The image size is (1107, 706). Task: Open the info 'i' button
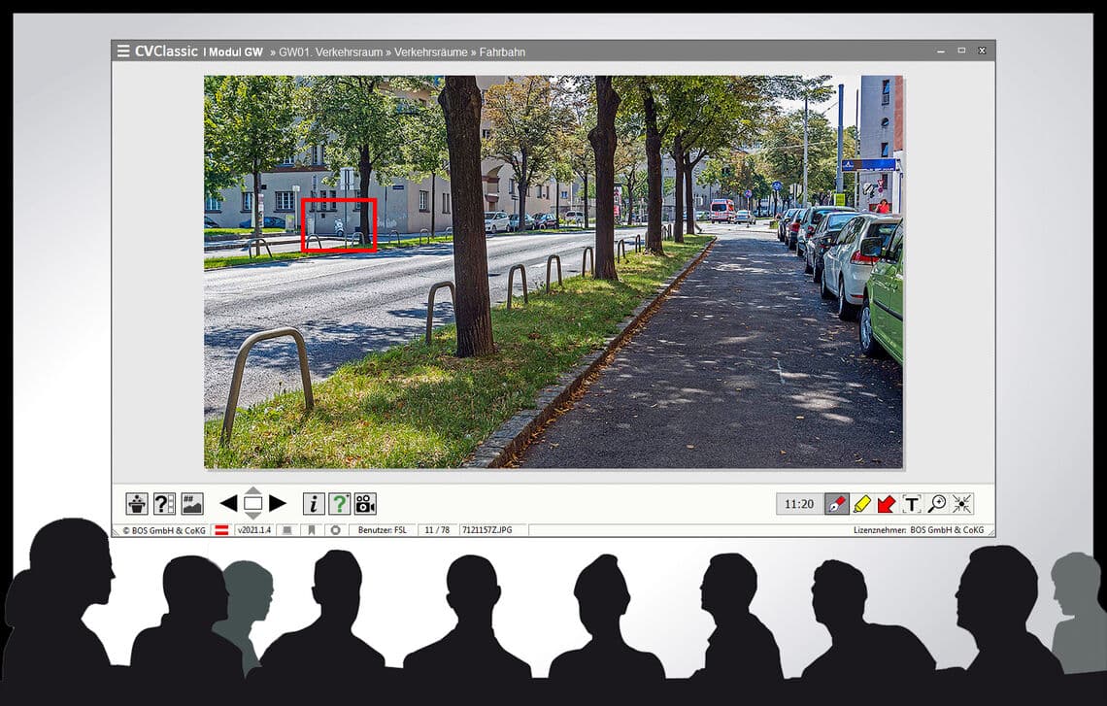click(x=314, y=503)
